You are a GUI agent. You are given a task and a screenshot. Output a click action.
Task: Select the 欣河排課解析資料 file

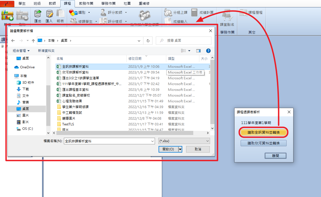(x=75, y=72)
